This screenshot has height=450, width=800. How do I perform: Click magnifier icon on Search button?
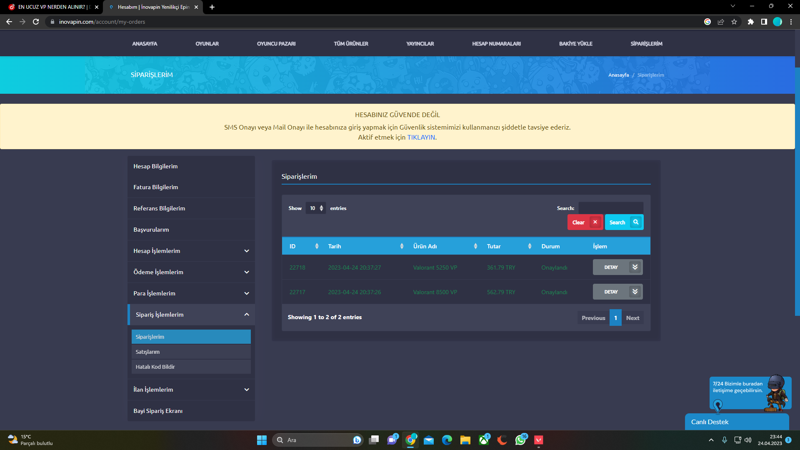tap(636, 222)
